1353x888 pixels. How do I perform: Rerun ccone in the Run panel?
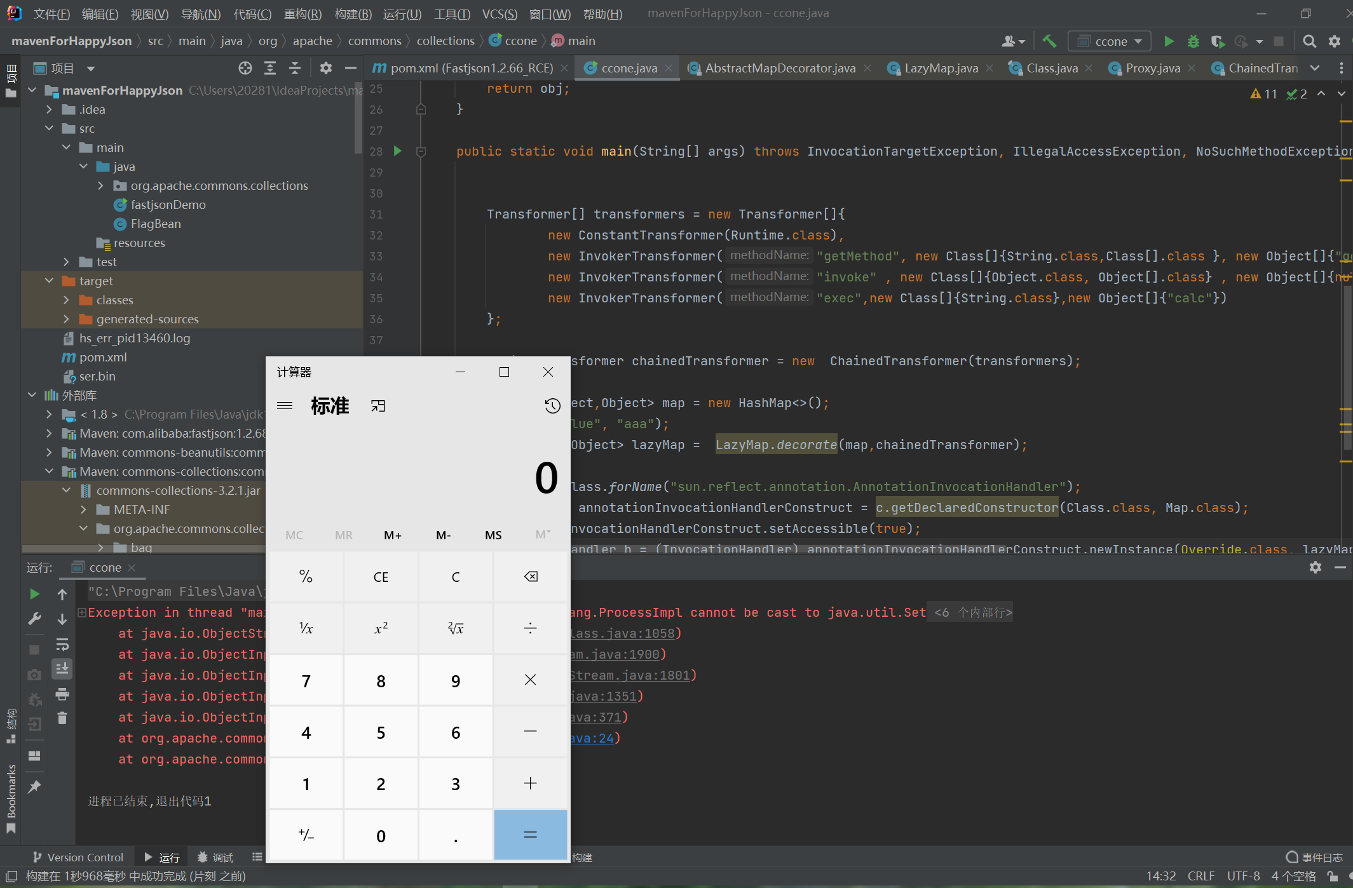click(x=35, y=594)
